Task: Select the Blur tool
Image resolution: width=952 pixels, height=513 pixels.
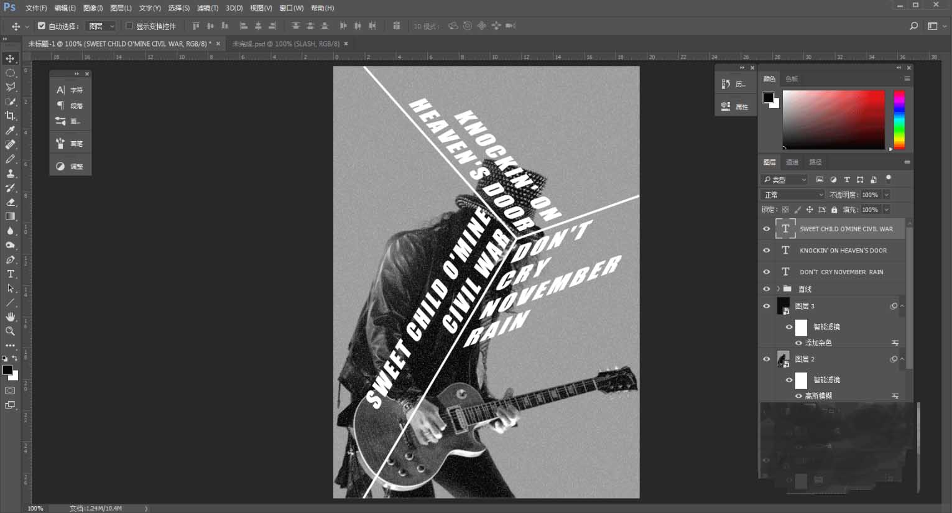Action: [x=10, y=231]
